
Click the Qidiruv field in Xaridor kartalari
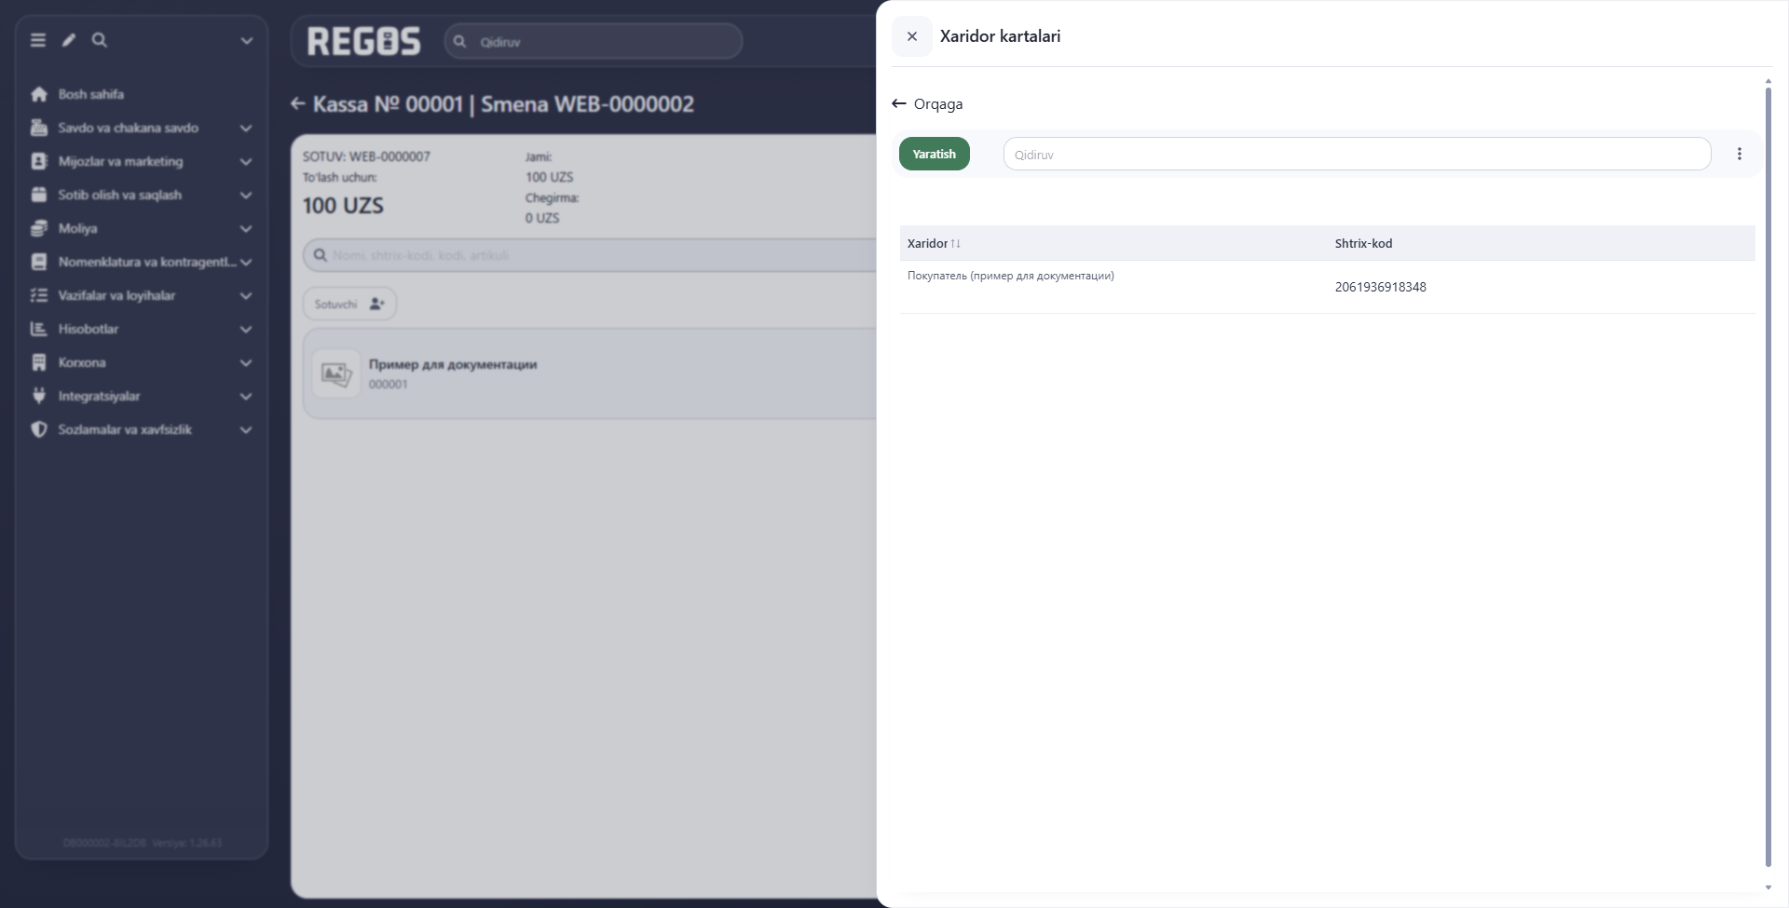click(x=1357, y=154)
